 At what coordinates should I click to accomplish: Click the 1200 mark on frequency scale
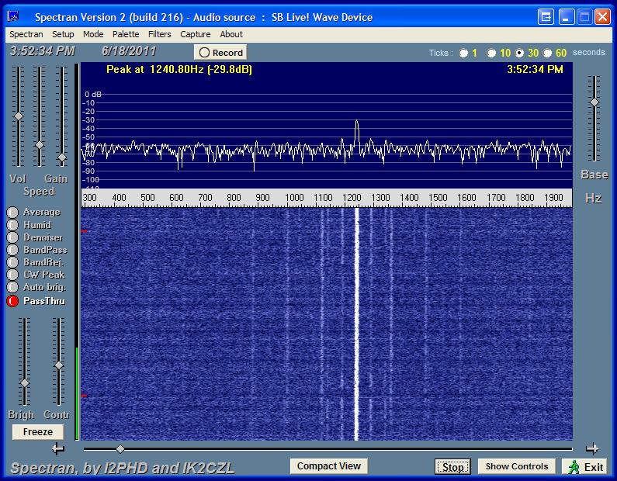[x=352, y=197]
